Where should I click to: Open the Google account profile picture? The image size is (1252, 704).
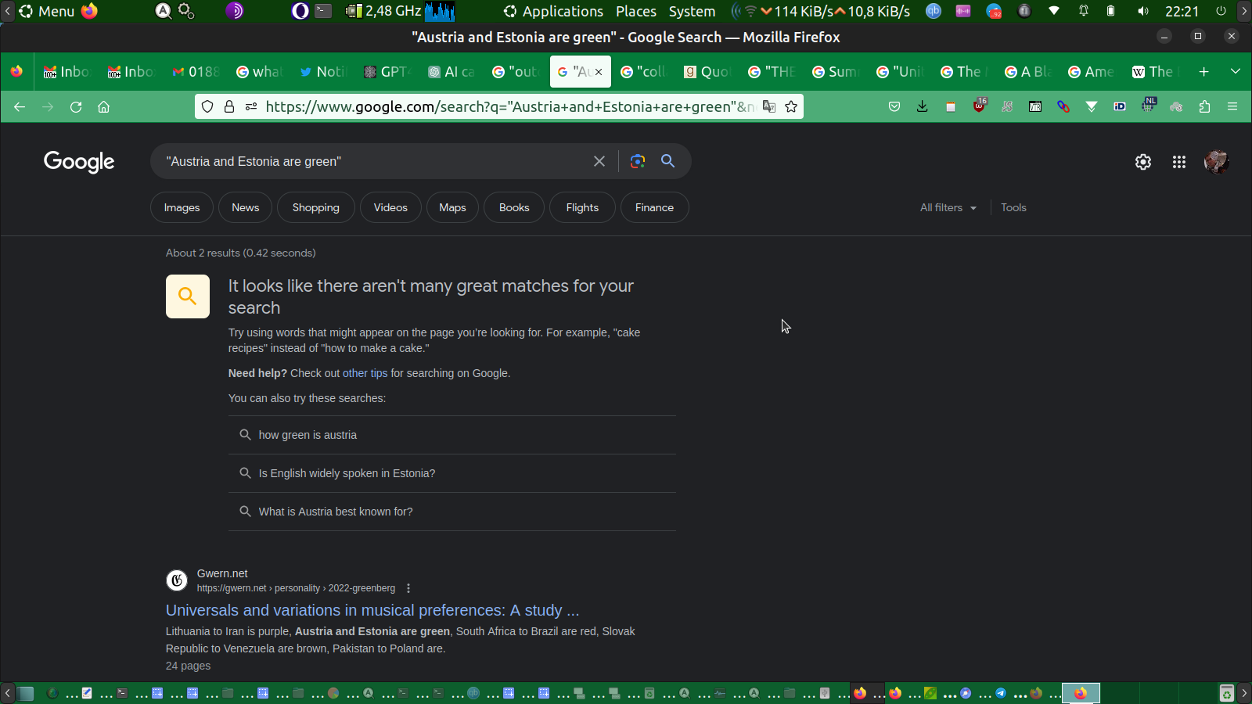(x=1217, y=162)
